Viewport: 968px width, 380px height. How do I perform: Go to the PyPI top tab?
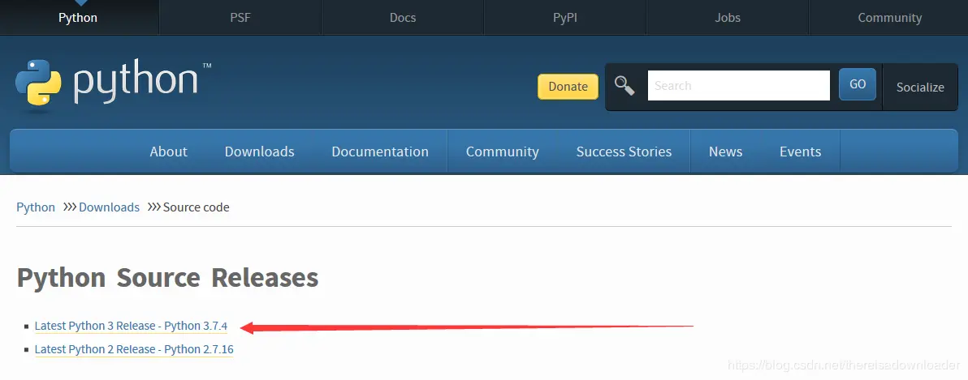(565, 17)
